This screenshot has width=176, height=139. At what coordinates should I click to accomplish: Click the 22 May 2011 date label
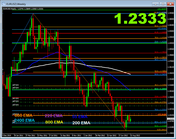(x=42, y=136)
